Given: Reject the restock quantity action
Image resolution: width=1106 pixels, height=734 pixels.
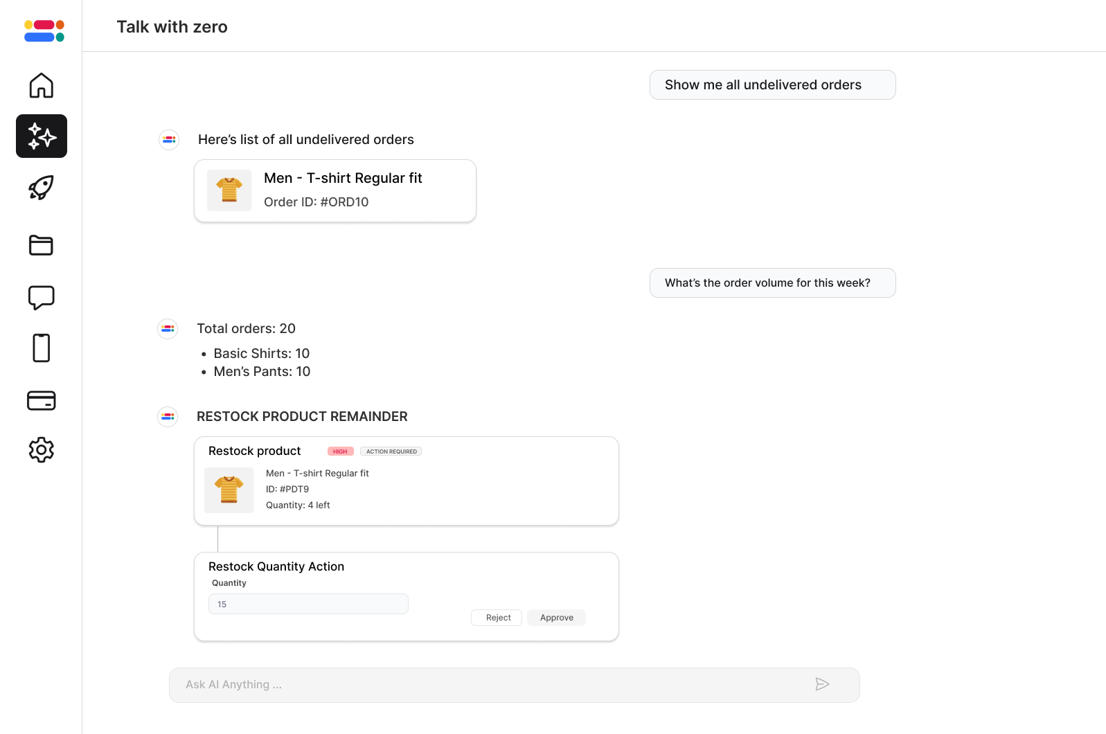Looking at the screenshot, I should (x=498, y=618).
